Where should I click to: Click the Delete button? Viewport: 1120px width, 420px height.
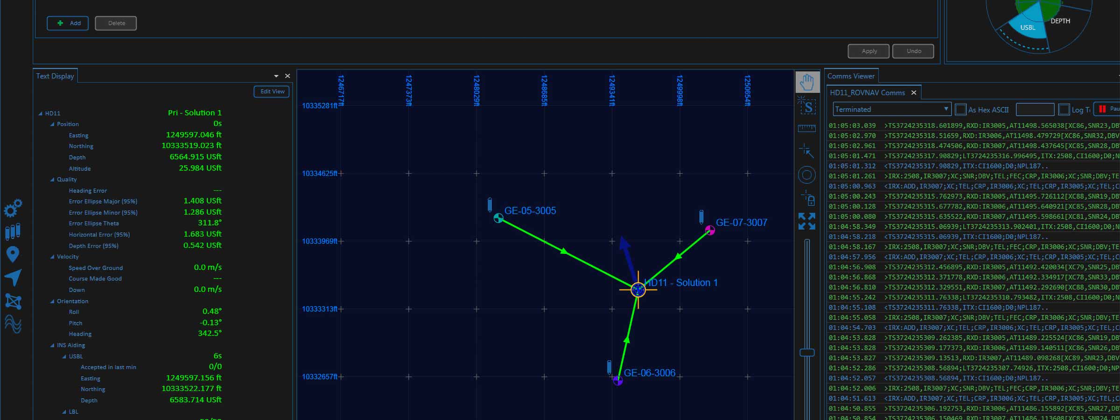tap(116, 23)
